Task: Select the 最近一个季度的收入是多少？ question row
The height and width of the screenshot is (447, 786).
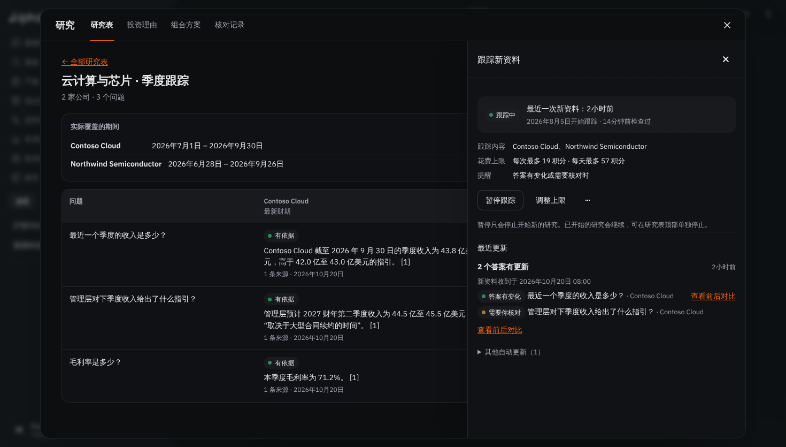Action: click(265, 255)
